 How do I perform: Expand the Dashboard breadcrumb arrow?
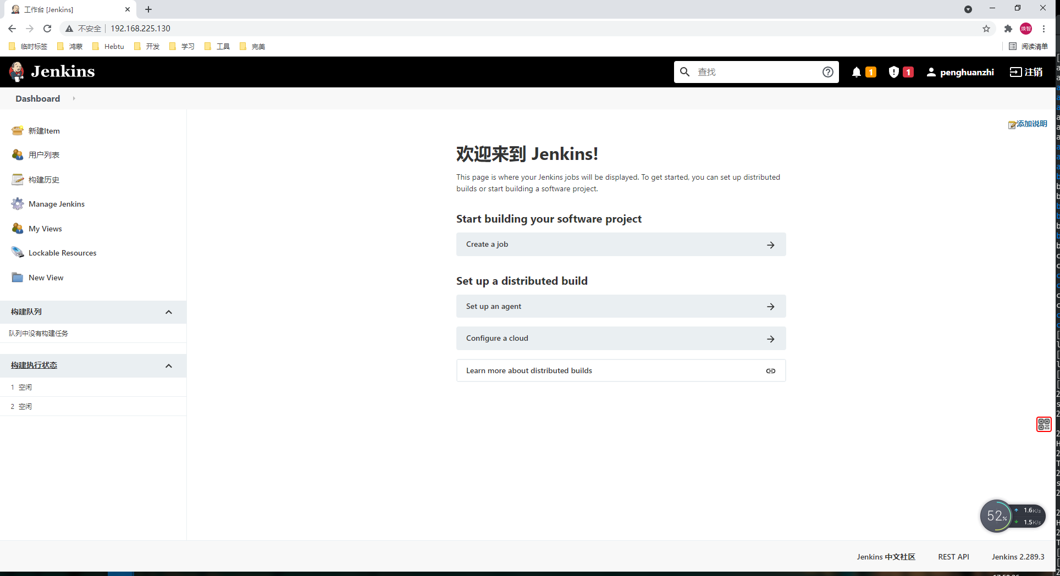(74, 98)
